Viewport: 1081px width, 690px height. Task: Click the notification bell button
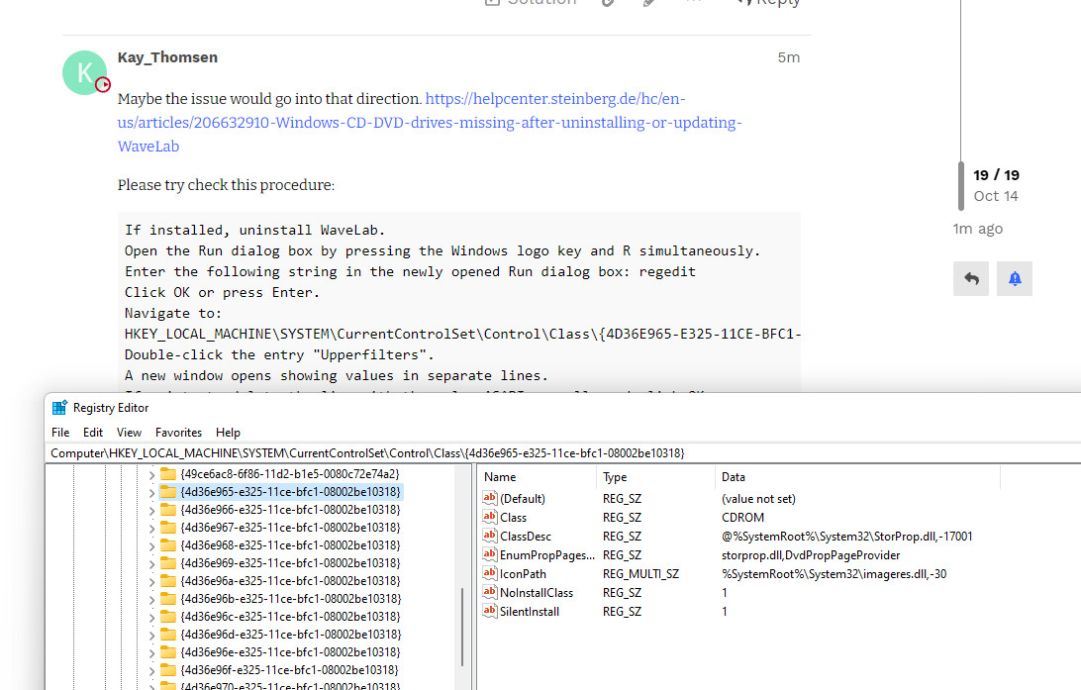click(1014, 278)
